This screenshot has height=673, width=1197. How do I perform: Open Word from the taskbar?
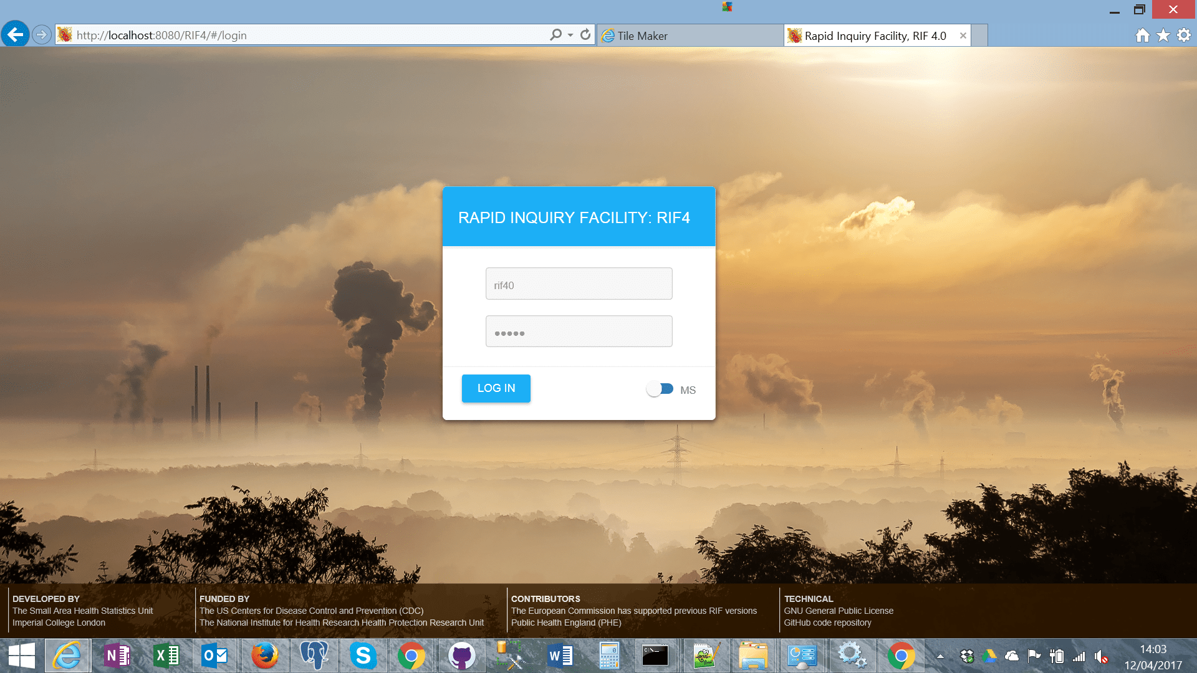(x=559, y=656)
